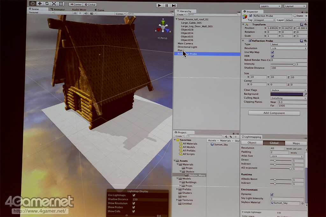Open the Gizmos dropdown
The height and width of the screenshot is (217, 326).
(x=121, y=14)
